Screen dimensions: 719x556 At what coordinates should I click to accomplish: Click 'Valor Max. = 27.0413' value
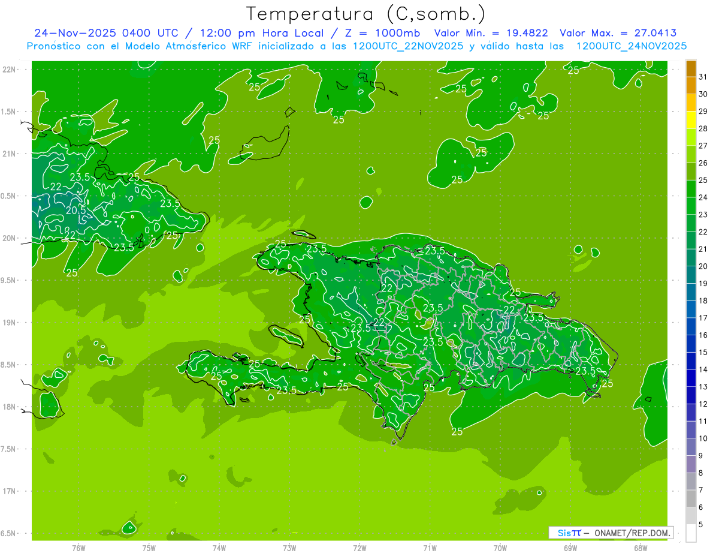pyautogui.click(x=618, y=33)
